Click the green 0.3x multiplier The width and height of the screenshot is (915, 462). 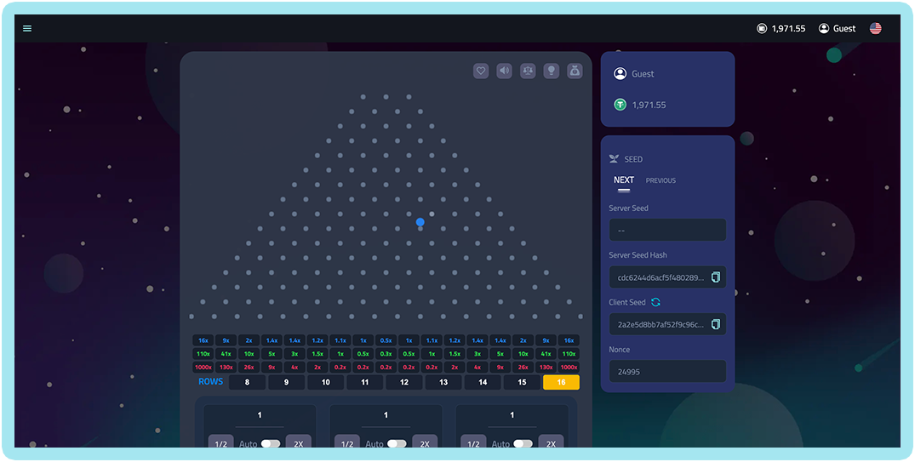386,354
